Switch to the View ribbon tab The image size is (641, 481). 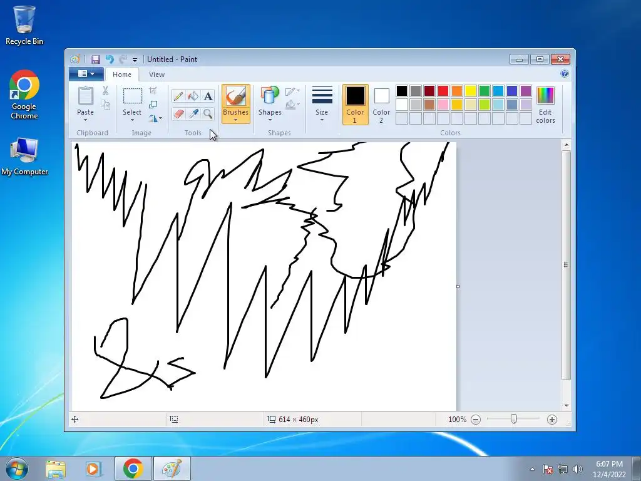click(x=156, y=75)
